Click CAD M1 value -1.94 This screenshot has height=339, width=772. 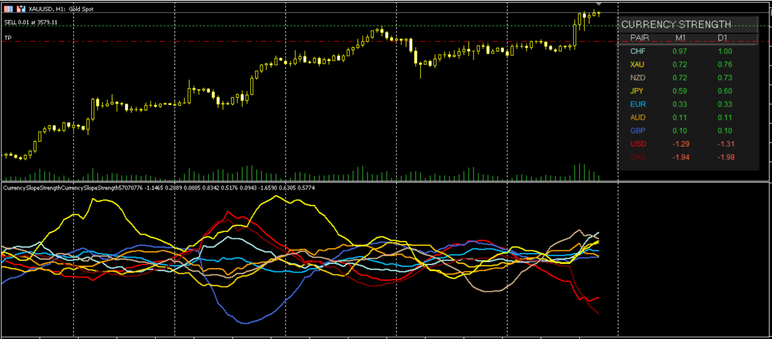(x=681, y=157)
